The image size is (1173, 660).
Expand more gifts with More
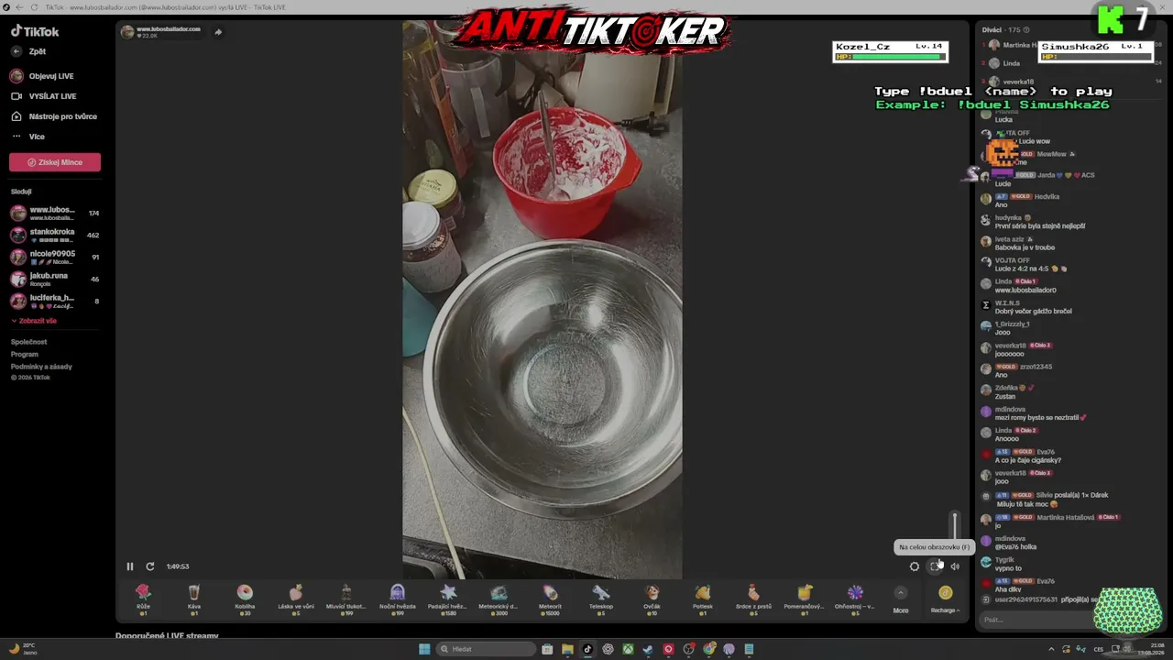901,599
